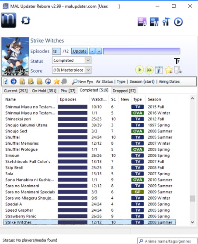Click the yellow folder with green check icon

[31, 81]
